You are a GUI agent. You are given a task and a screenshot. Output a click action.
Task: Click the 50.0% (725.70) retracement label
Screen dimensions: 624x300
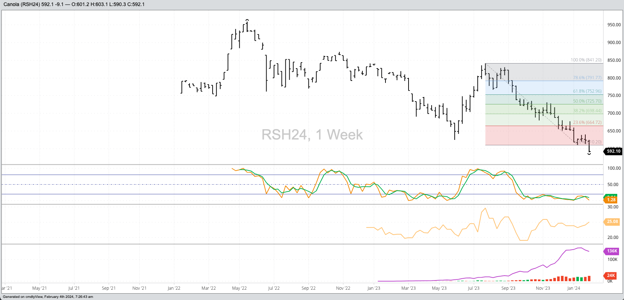click(587, 101)
